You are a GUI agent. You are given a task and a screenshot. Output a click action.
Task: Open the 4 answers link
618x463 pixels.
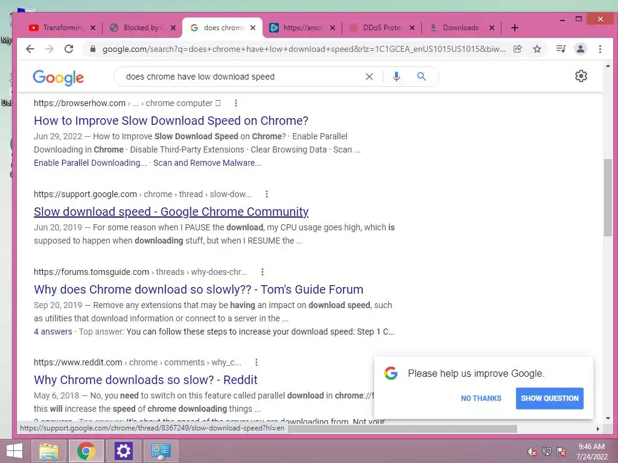coord(53,332)
